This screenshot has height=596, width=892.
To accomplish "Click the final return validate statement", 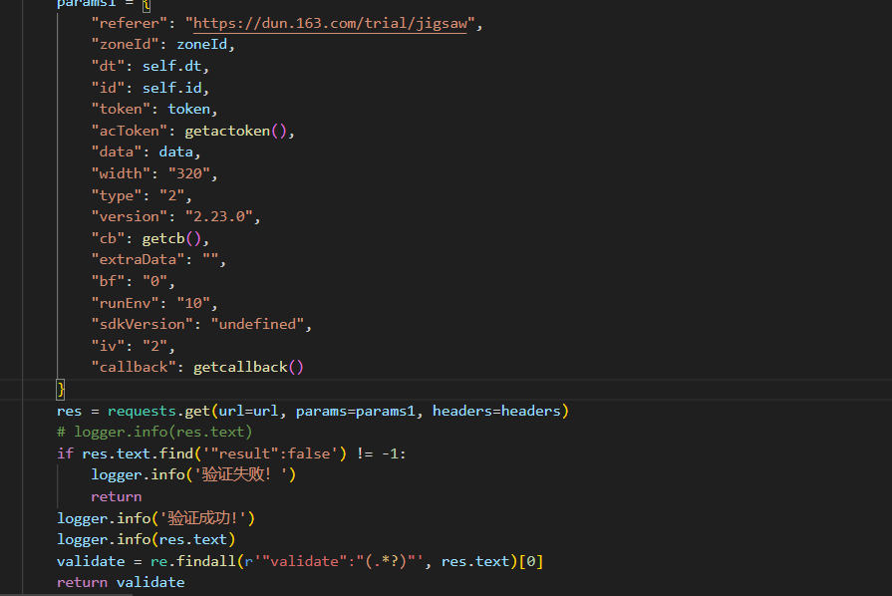I will coord(120,582).
